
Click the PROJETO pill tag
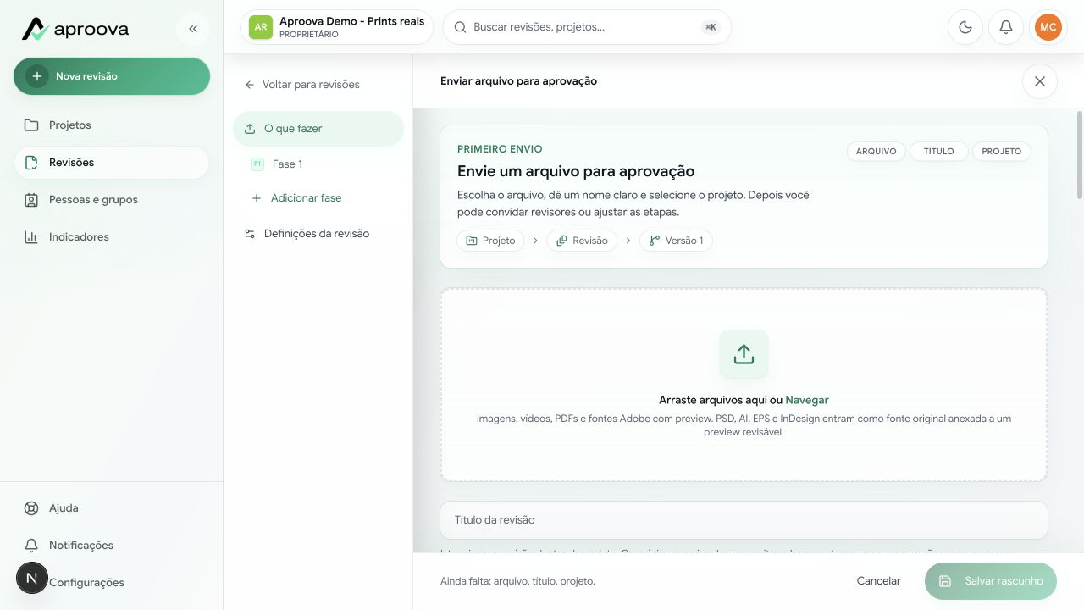pos(1002,152)
